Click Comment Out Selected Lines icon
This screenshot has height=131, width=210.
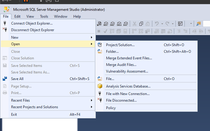point(179,31)
